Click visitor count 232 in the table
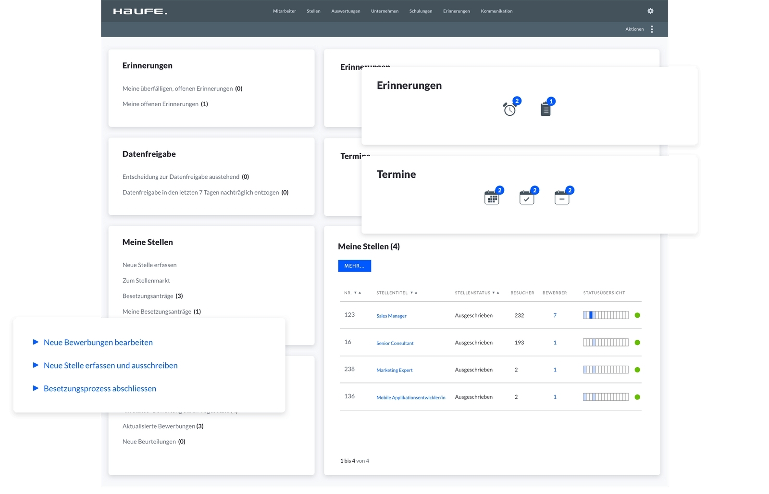769x494 pixels. [519, 315]
